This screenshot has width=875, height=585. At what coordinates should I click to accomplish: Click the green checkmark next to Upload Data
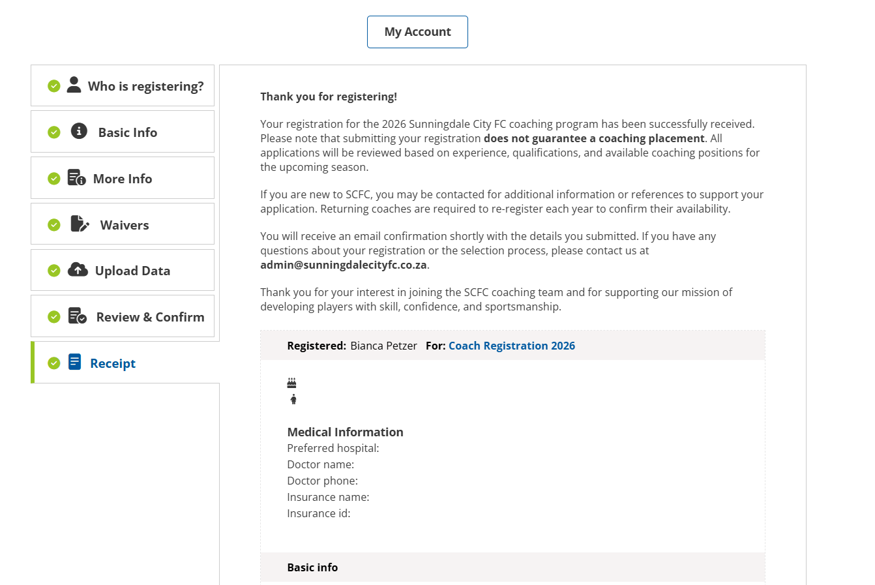tap(54, 271)
